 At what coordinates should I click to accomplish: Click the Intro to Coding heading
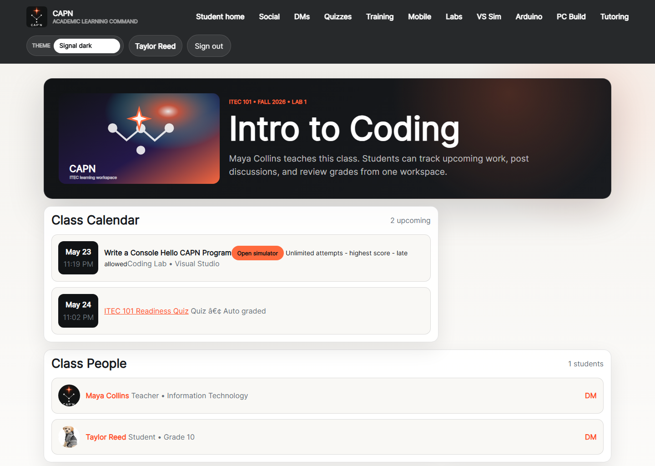click(x=344, y=129)
